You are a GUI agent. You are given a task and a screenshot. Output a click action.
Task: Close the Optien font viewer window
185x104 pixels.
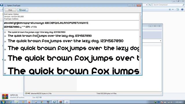click(x=139, y=5)
